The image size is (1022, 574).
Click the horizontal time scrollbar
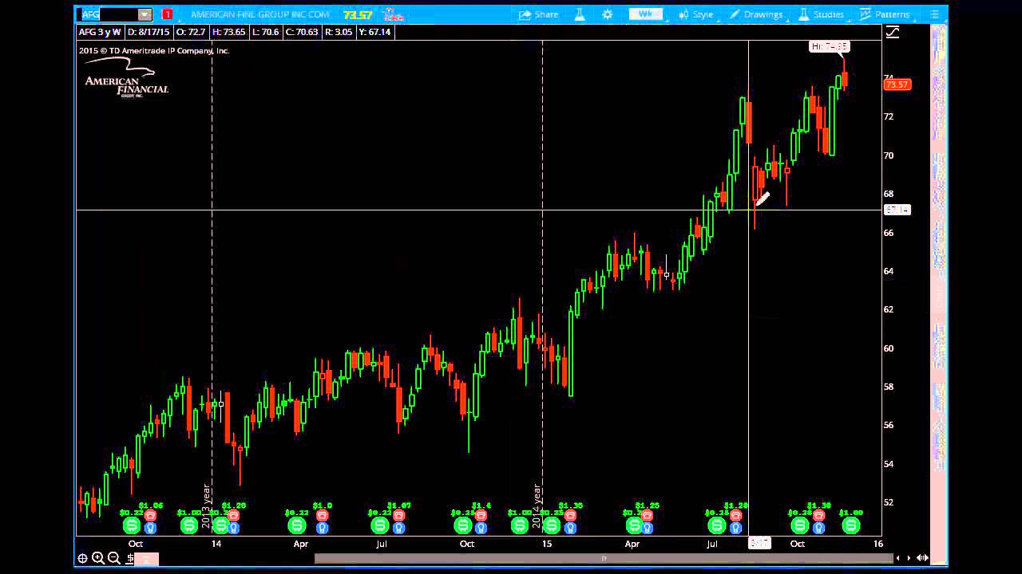(x=603, y=558)
